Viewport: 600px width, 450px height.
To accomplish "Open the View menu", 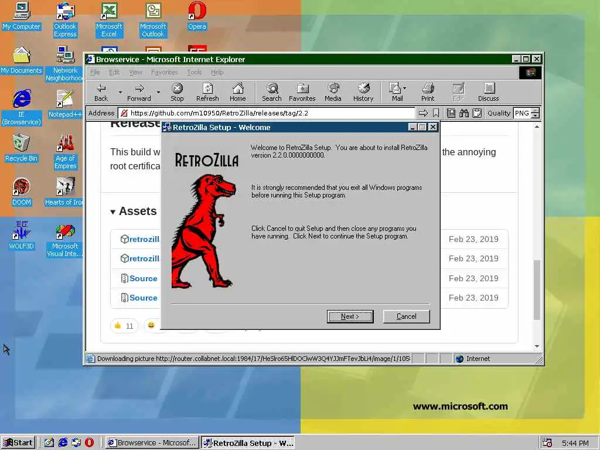I will 135,72.
